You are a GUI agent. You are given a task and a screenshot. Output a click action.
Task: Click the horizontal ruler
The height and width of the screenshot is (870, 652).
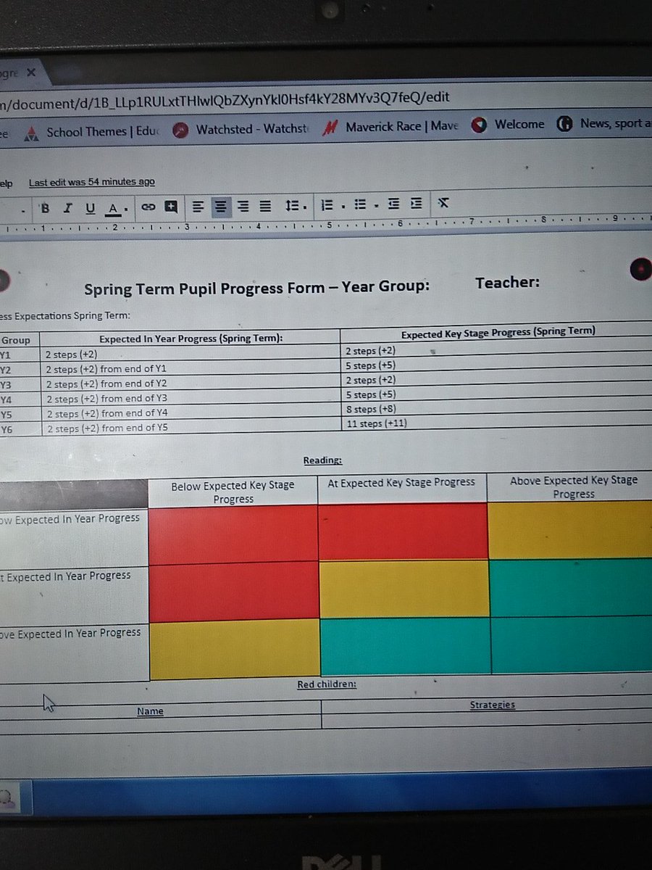(x=326, y=223)
